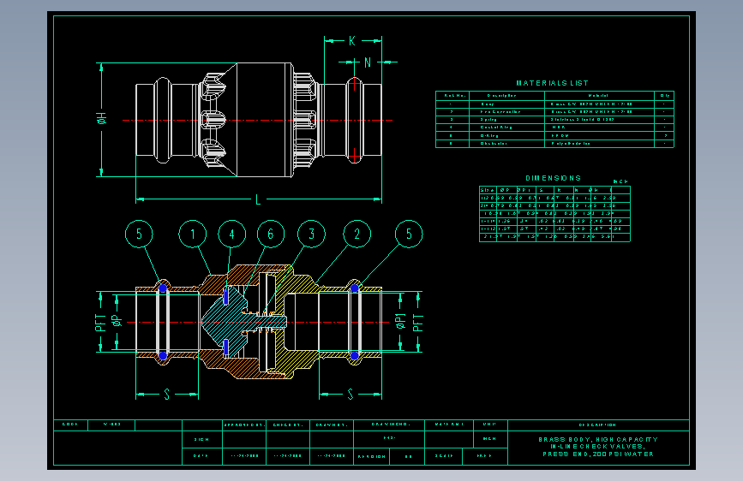Viewport: 743px width, 481px height.
Task: Click the L overall length dimension label
Action: pos(258,199)
